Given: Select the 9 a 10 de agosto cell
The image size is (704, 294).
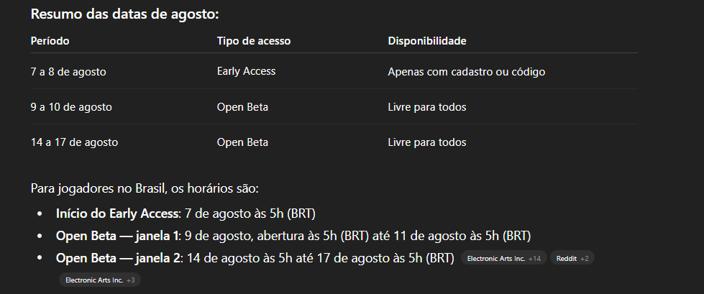Looking at the screenshot, I should click(x=71, y=107).
